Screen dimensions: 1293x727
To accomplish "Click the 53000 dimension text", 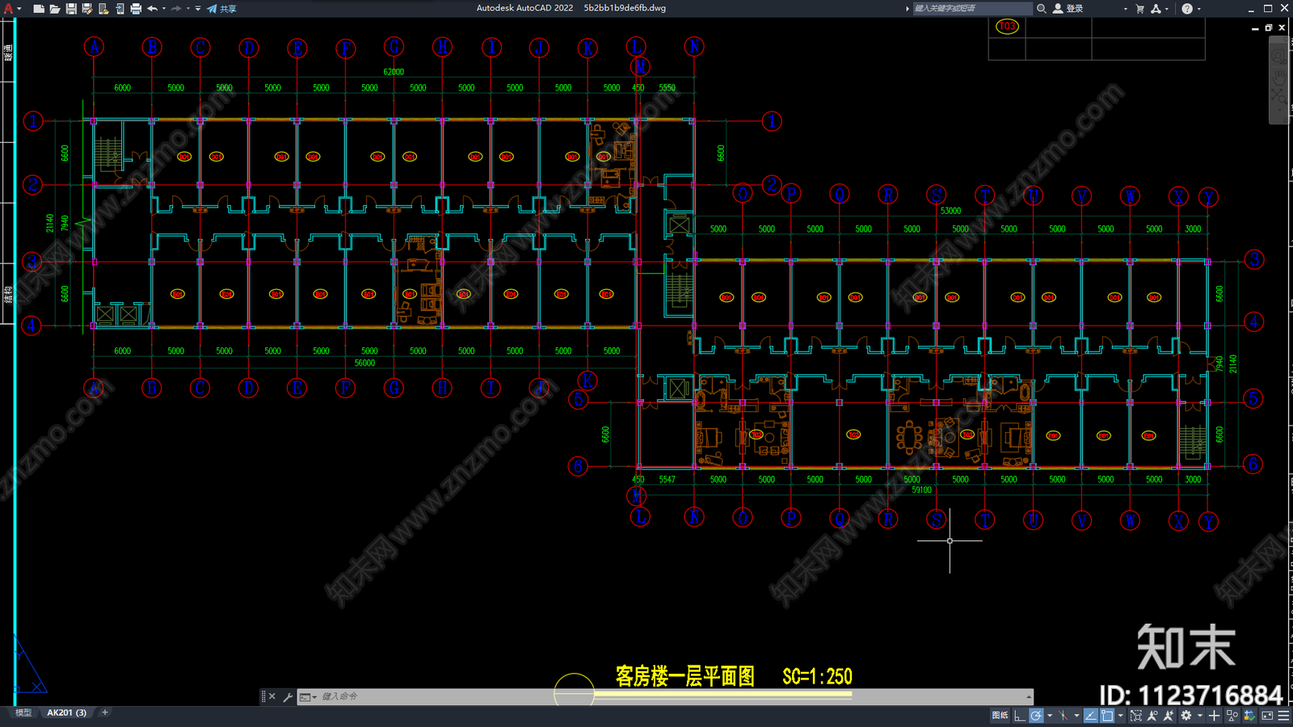I will click(x=950, y=211).
